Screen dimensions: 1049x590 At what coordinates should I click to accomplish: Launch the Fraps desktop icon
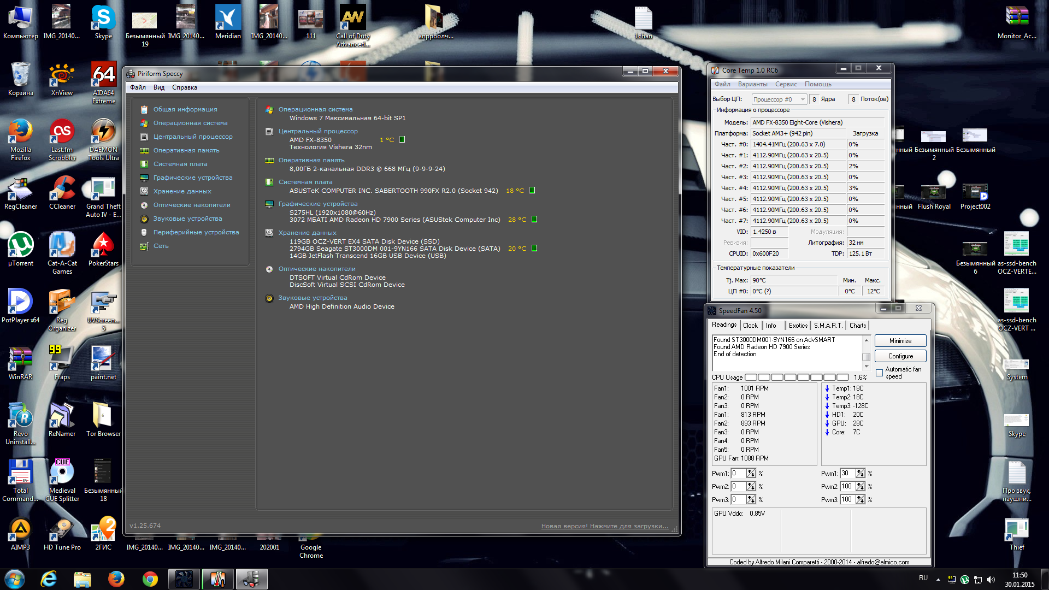62,363
